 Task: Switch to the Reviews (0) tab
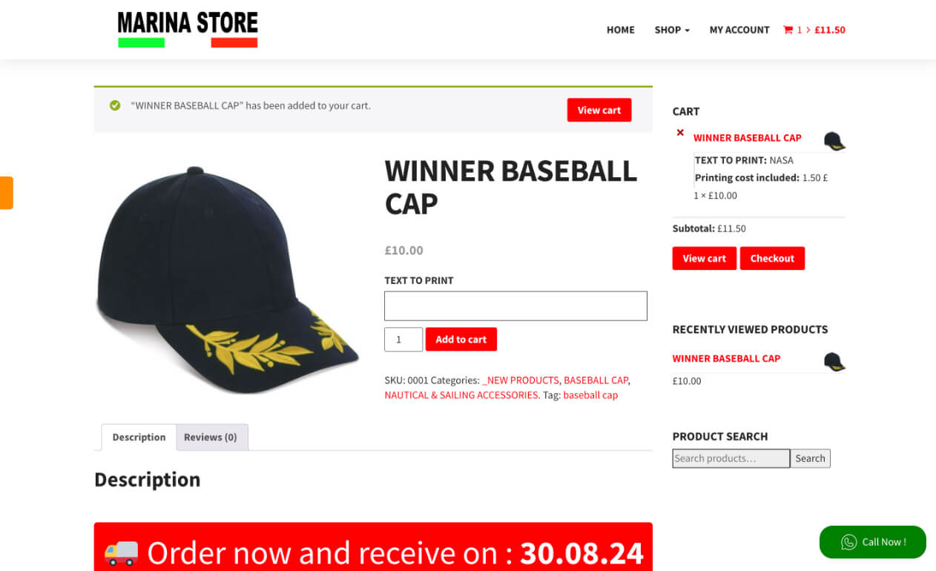click(x=211, y=438)
